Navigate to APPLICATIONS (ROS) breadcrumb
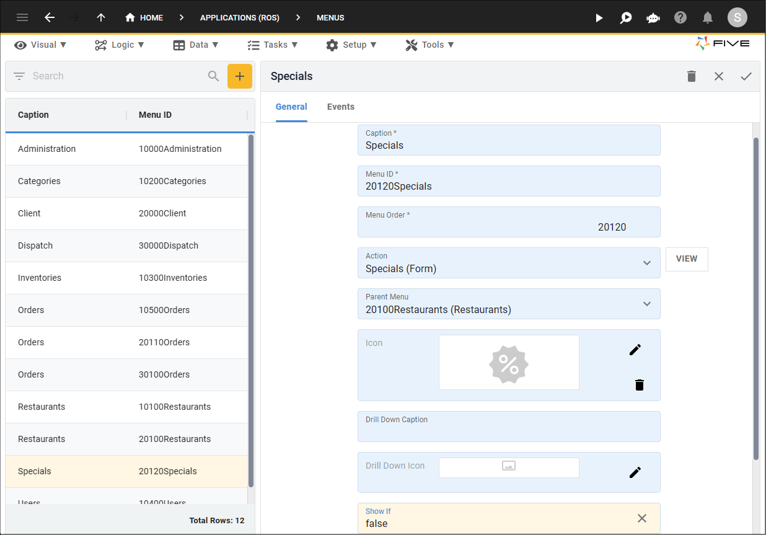The image size is (766, 535). [239, 18]
